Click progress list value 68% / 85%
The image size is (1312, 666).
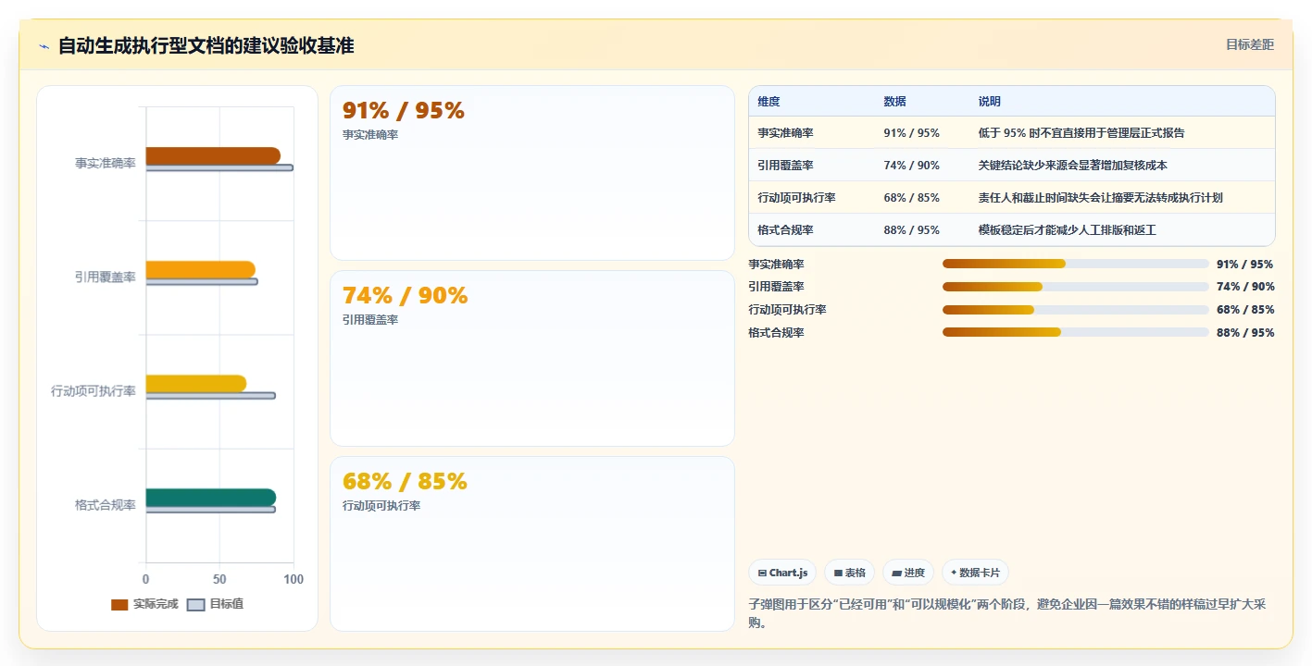click(1245, 310)
